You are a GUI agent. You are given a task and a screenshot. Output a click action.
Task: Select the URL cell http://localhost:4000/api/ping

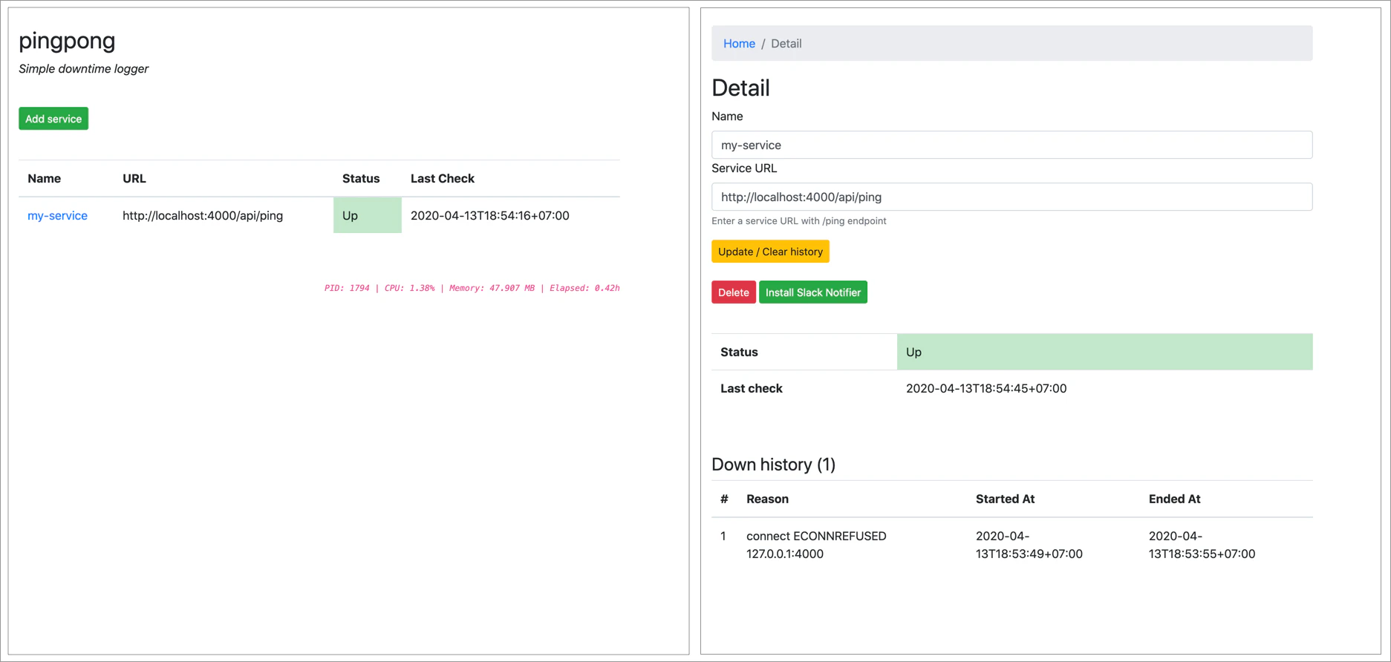coord(203,215)
